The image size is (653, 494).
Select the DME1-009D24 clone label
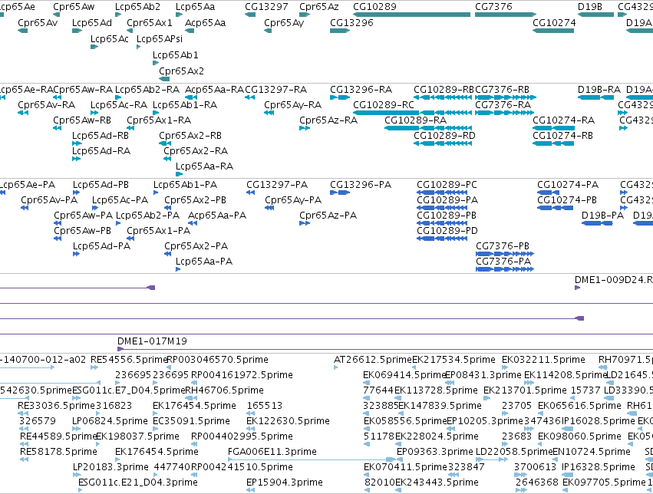613,280
